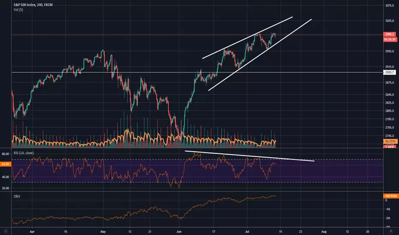Click the white 2900.7 price line label

(x=390, y=72)
